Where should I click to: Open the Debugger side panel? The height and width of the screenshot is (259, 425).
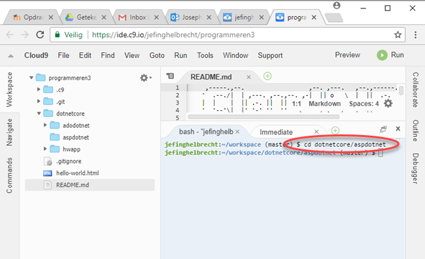point(415,168)
